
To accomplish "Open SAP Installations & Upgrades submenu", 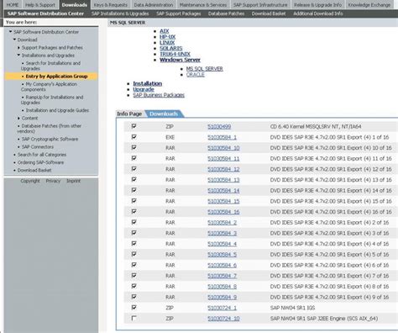I will click(x=120, y=13).
